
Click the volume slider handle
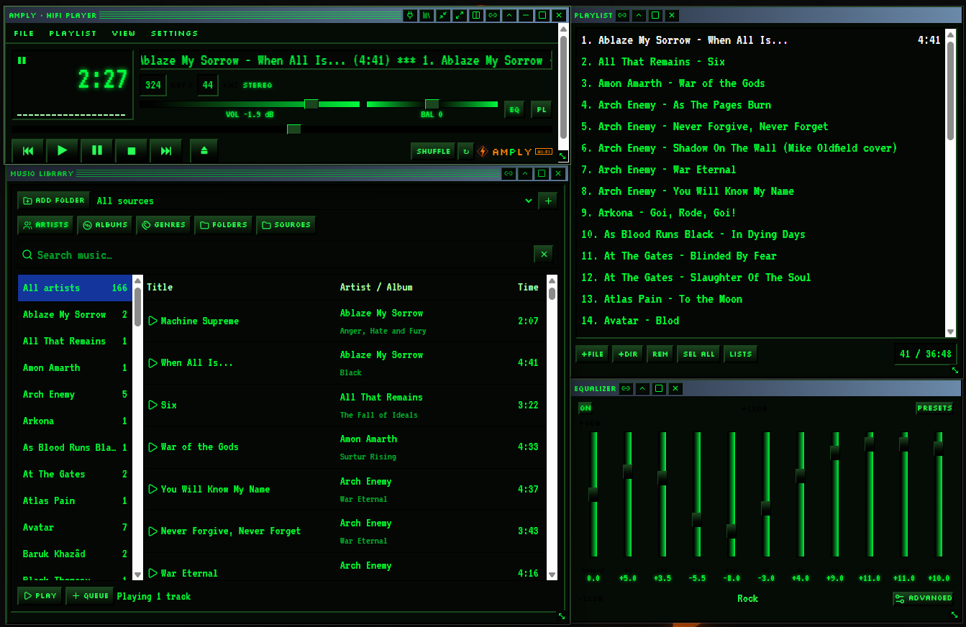311,104
